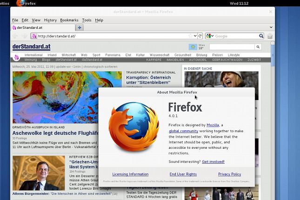Bookmark page with the star icon
Image resolution: width=300 pixels, height=200 pixels.
coord(190,36)
